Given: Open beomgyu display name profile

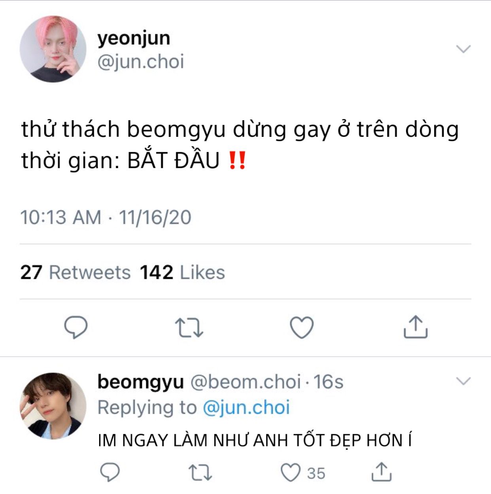Looking at the screenshot, I should click(x=140, y=382).
